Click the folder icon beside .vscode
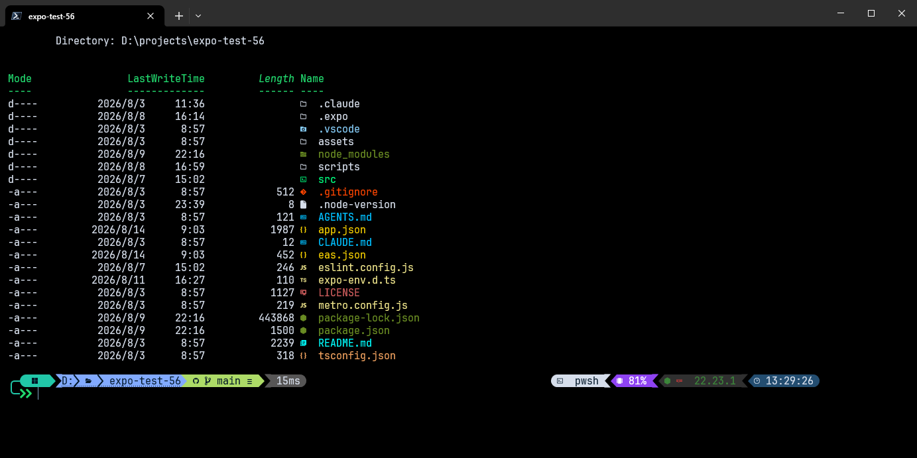The width and height of the screenshot is (917, 458). [303, 129]
